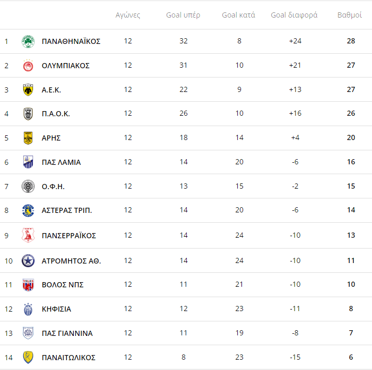Click the Panathinaikos club crest
Screen dimensions: 372x370
28,41
